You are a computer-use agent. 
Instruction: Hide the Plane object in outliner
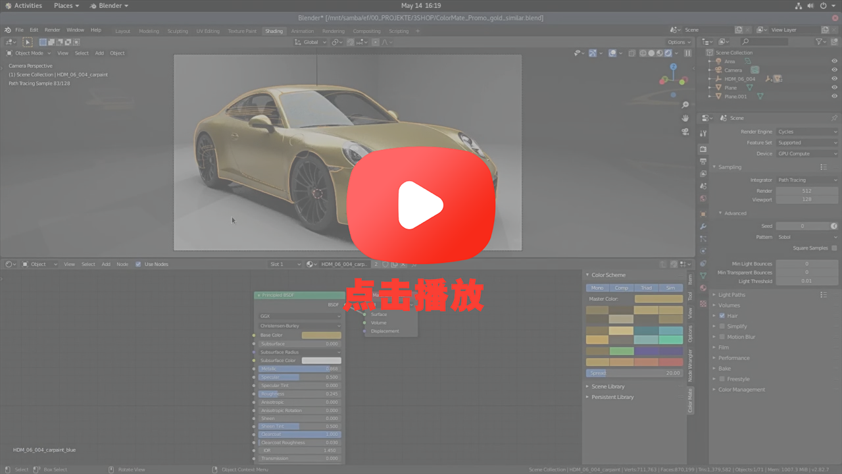[834, 88]
